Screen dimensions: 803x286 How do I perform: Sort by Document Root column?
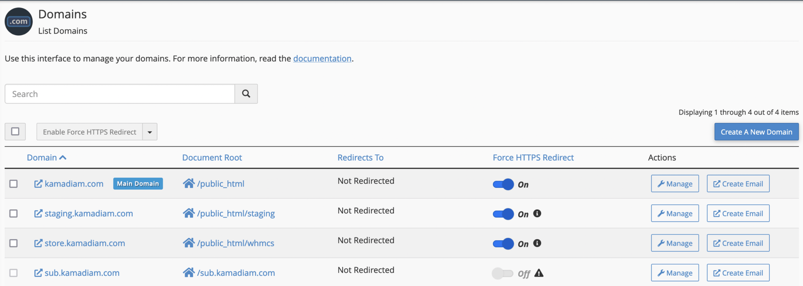tap(212, 157)
